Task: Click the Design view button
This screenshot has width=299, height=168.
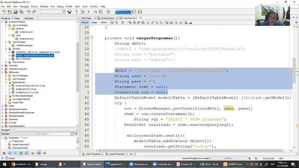Action: pyautogui.click(x=94, y=22)
